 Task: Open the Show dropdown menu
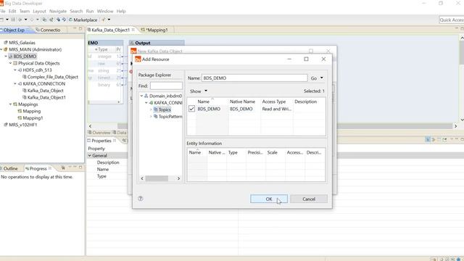point(198,91)
